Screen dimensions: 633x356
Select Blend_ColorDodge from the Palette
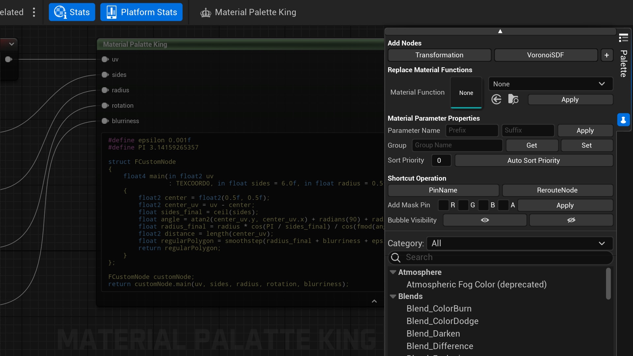coord(442,321)
